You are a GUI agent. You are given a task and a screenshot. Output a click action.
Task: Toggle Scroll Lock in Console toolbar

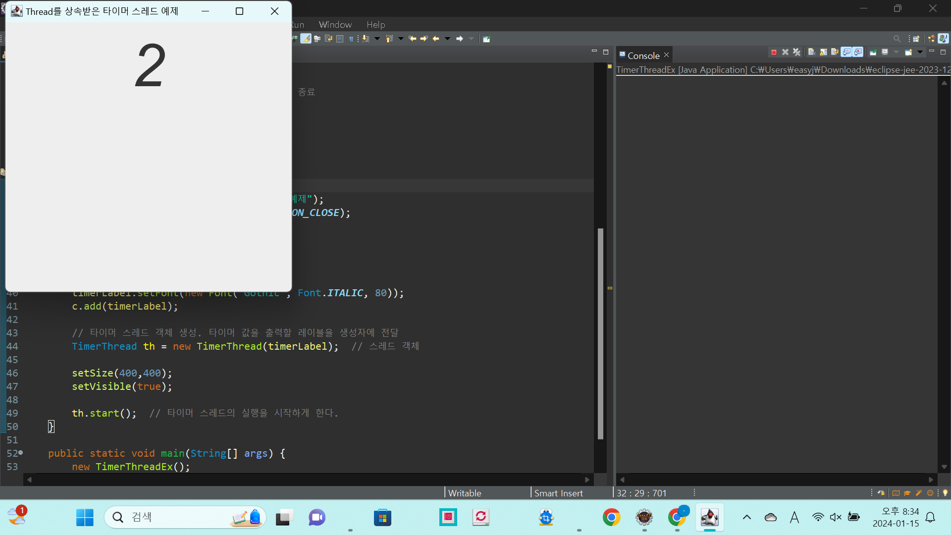tap(823, 52)
